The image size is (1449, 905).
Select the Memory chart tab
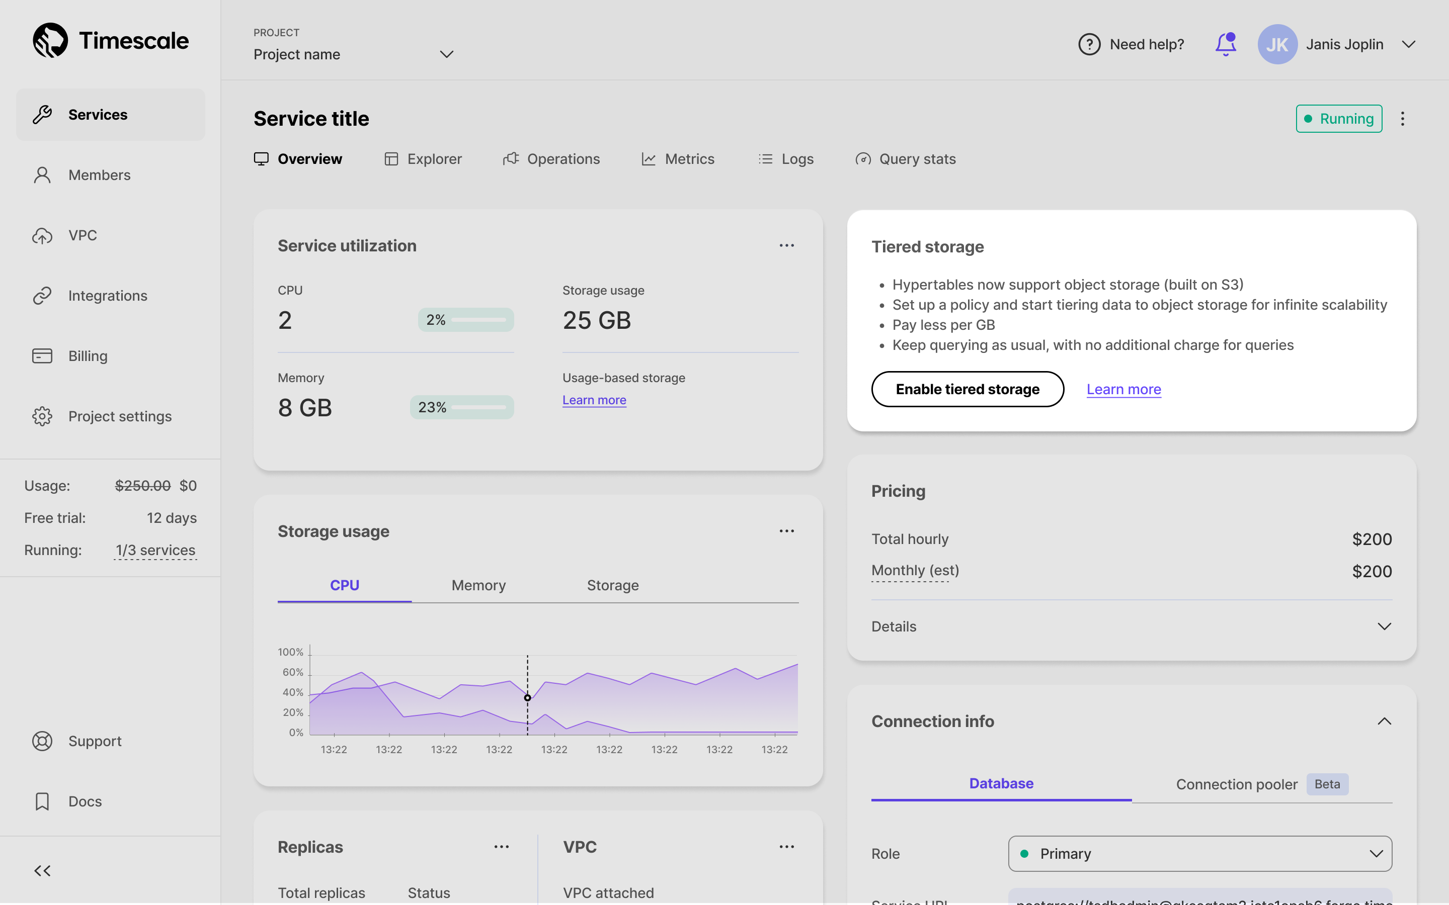478,585
